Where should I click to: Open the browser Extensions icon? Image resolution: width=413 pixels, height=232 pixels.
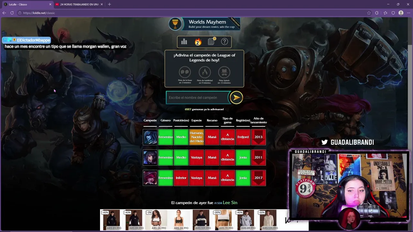377,13
